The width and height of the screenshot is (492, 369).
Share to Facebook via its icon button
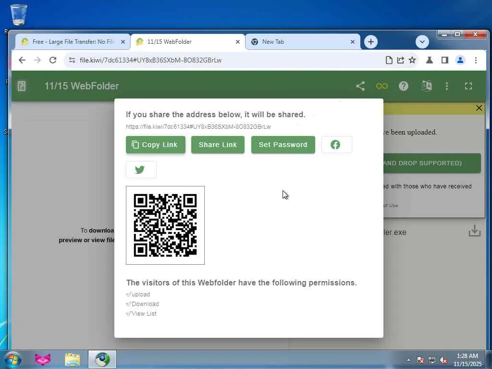[x=337, y=145]
